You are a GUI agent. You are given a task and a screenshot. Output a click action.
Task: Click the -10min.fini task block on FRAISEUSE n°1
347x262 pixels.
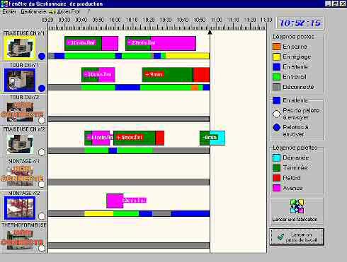pyautogui.click(x=91, y=43)
